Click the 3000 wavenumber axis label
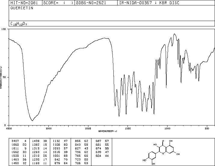Image resolution: width=215 pixels, height=166 pixels. coord(49,128)
